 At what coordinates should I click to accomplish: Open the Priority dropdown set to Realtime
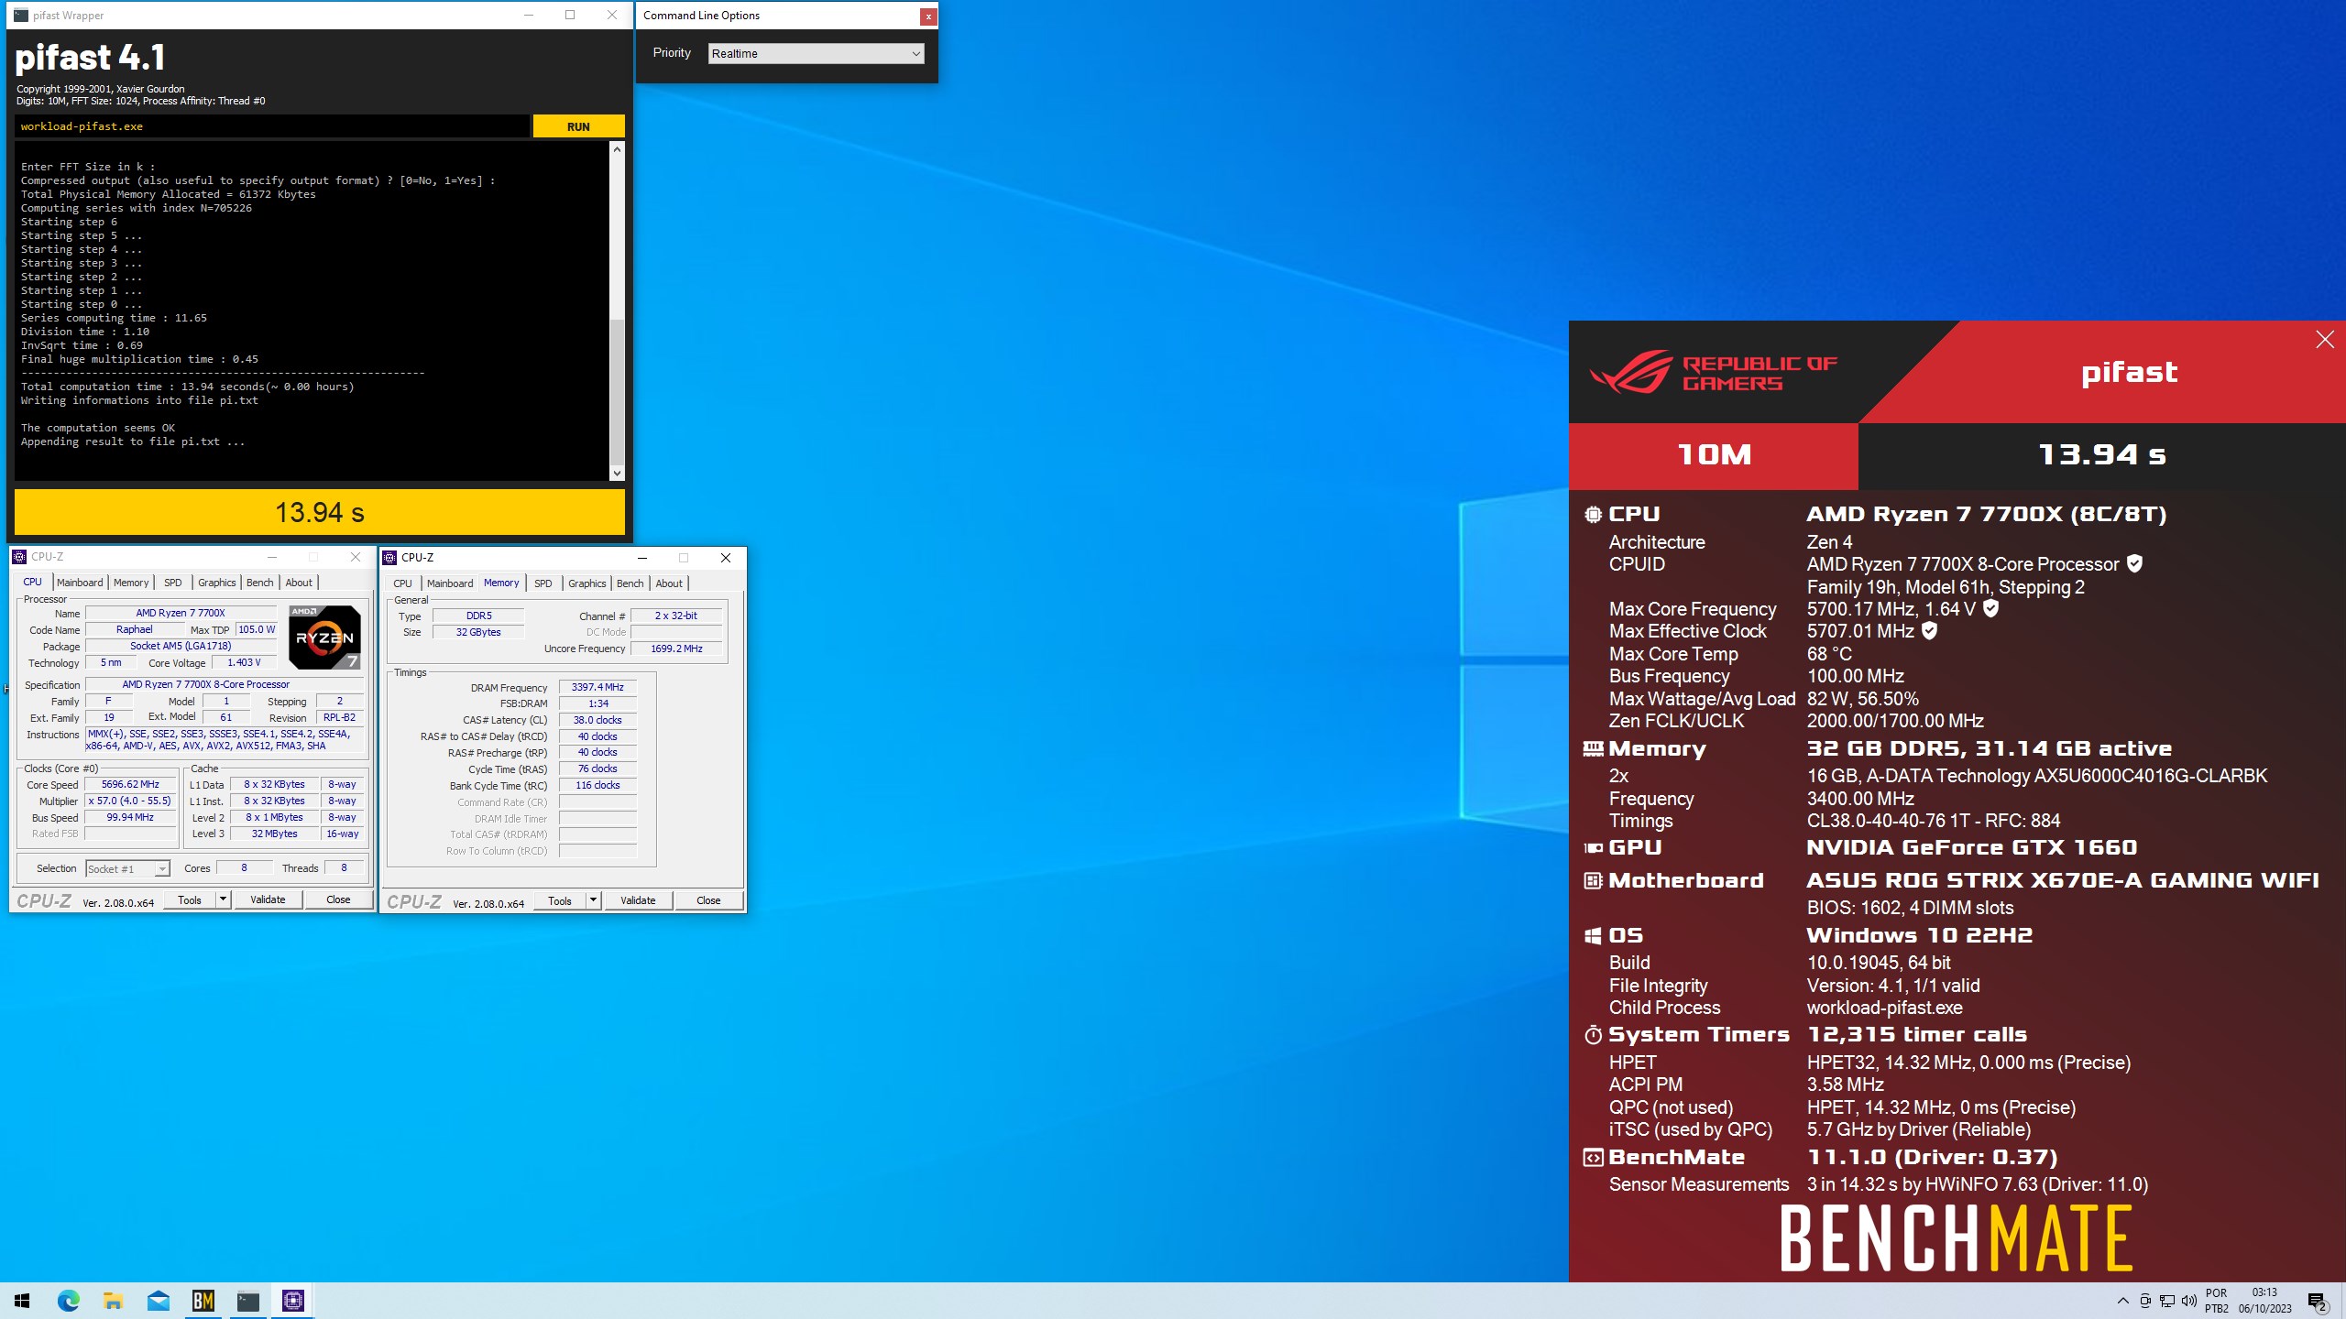click(x=816, y=53)
